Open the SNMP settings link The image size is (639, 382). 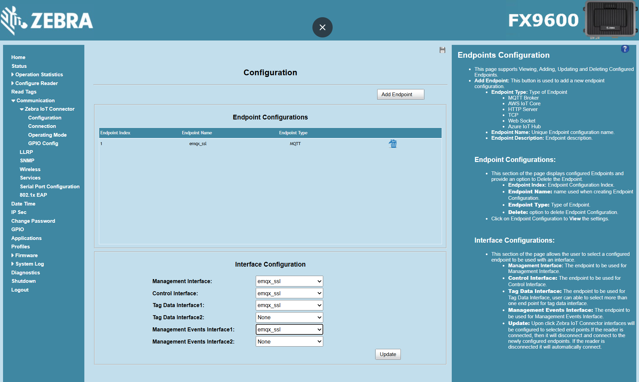click(27, 161)
